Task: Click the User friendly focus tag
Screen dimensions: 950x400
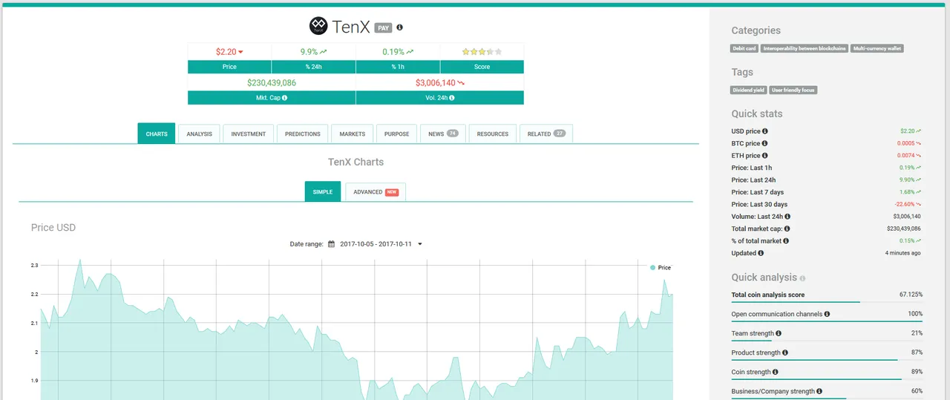Action: click(793, 90)
